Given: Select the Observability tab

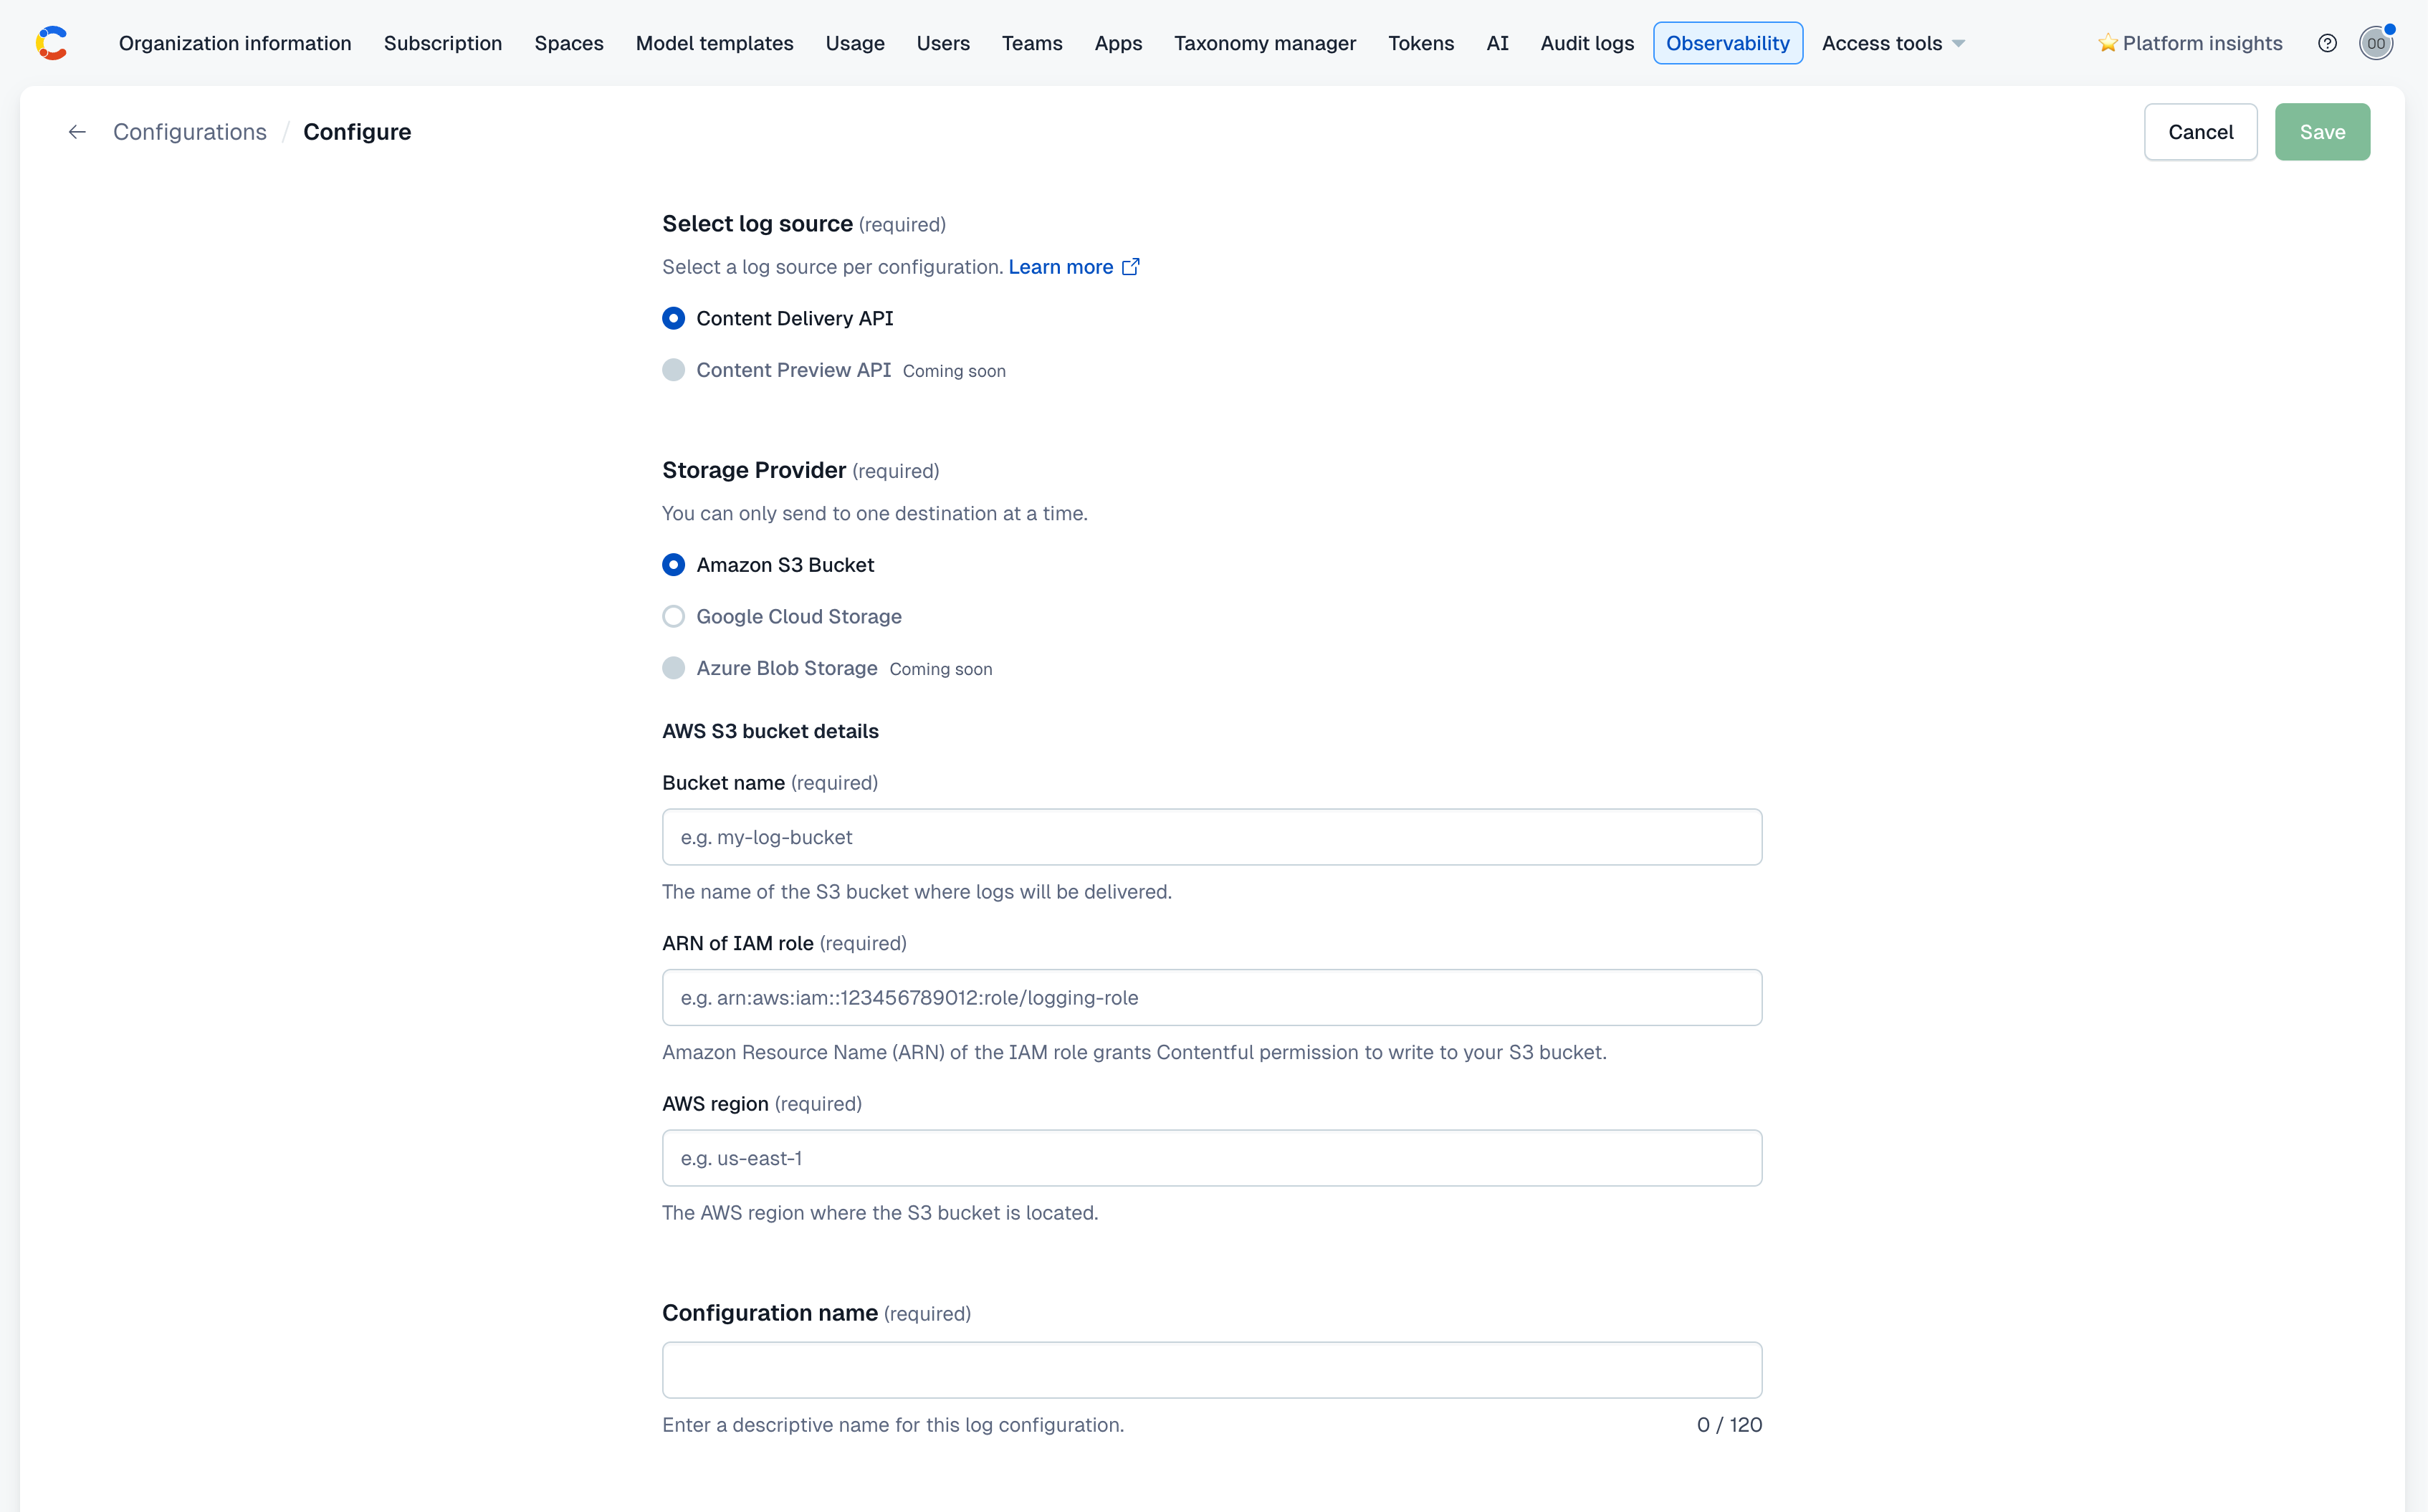Looking at the screenshot, I should (x=1727, y=43).
